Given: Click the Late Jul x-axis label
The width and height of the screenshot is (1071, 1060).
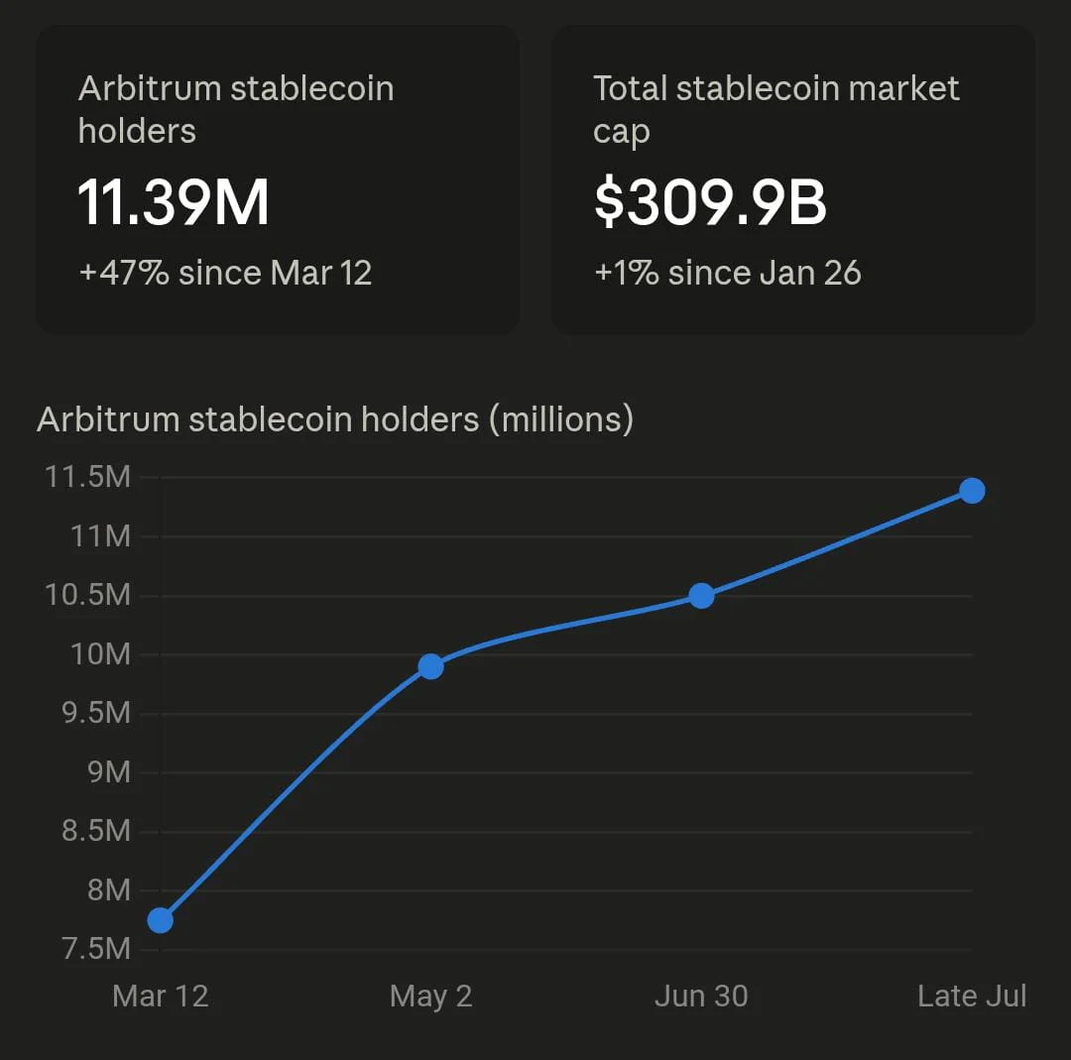Looking at the screenshot, I should point(972,996).
